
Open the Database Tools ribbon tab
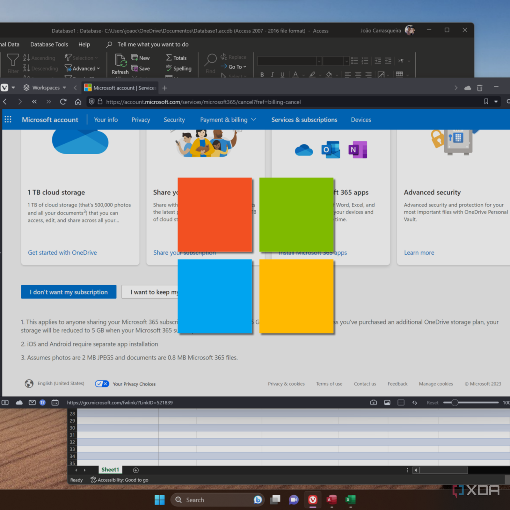click(x=49, y=44)
